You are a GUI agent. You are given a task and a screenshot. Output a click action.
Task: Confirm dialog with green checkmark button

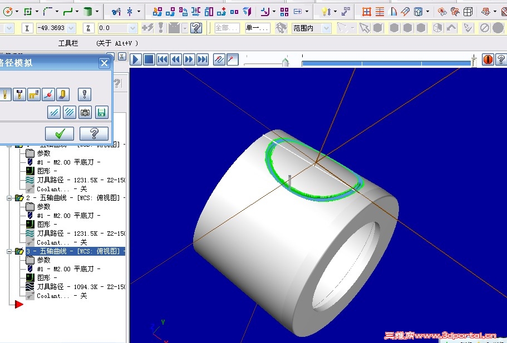60,133
